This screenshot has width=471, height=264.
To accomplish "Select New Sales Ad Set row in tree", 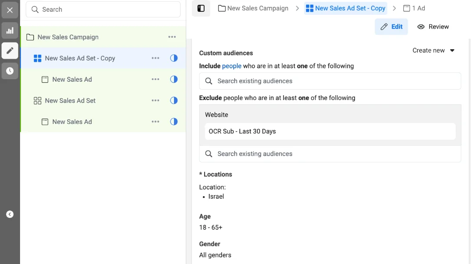I will tap(103, 100).
